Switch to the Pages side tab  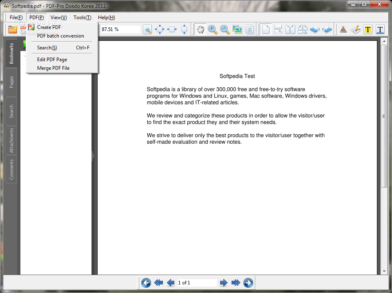(11, 82)
